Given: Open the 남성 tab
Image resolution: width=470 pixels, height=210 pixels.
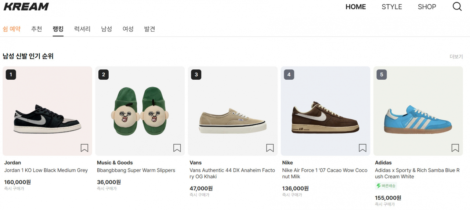Looking at the screenshot, I should (106, 29).
